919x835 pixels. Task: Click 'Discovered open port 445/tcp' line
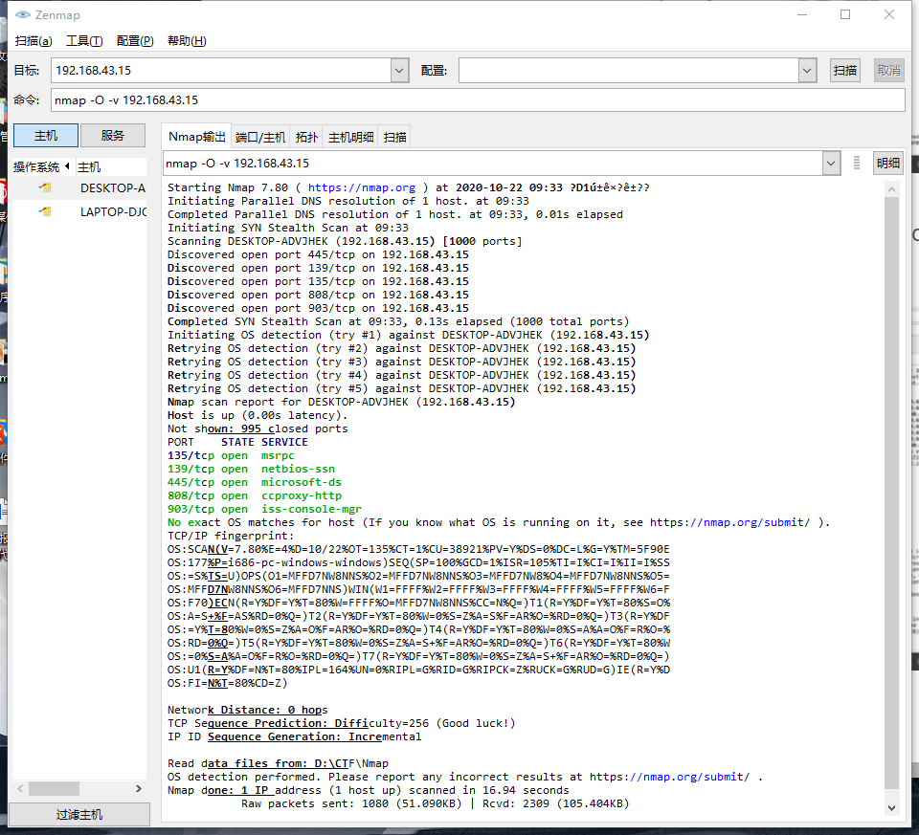(318, 254)
